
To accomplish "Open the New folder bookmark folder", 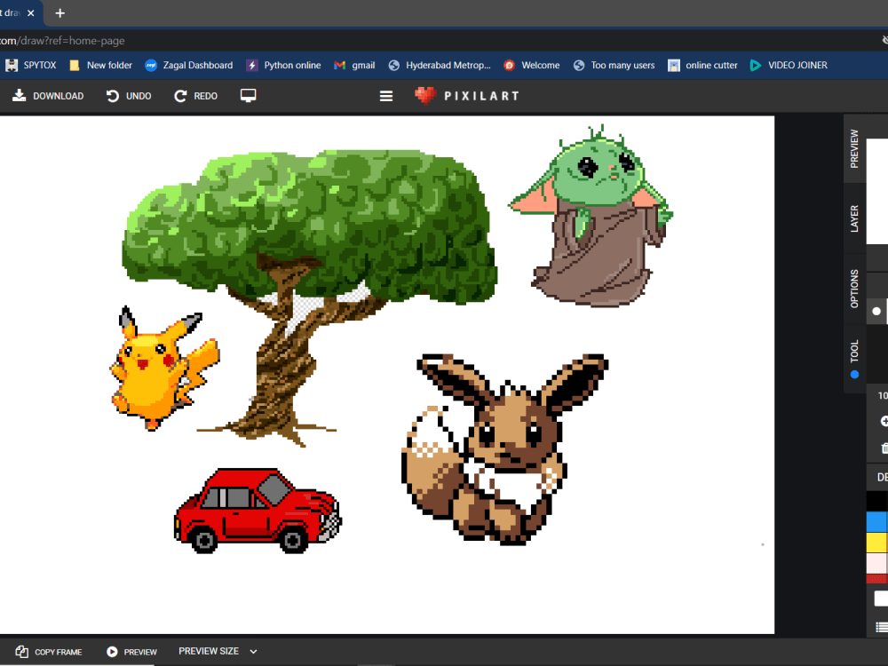I will pos(100,65).
